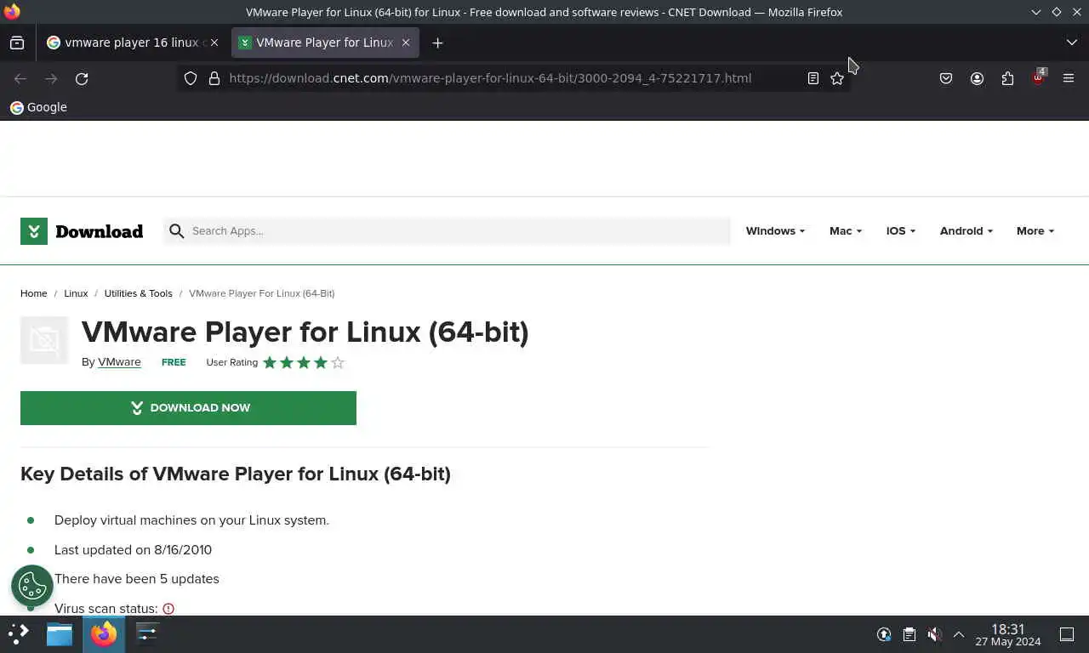
Task: Open a new tab
Action: pyautogui.click(x=437, y=43)
